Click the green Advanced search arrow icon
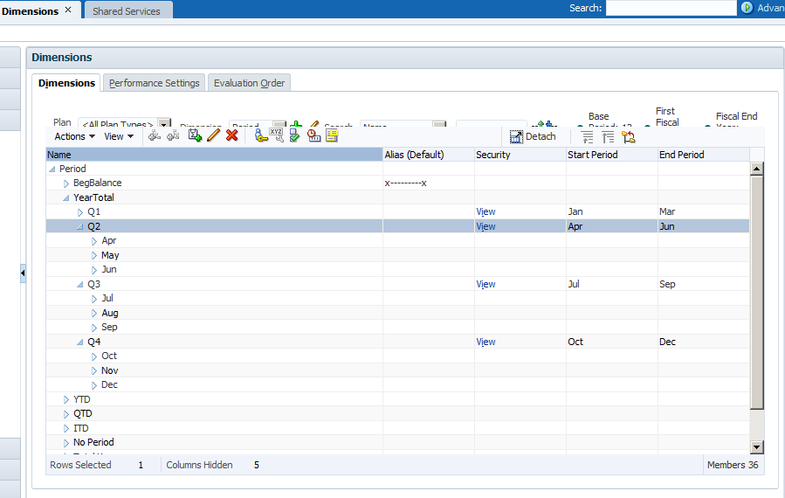Image resolution: width=785 pixels, height=498 pixels. pyautogui.click(x=747, y=8)
